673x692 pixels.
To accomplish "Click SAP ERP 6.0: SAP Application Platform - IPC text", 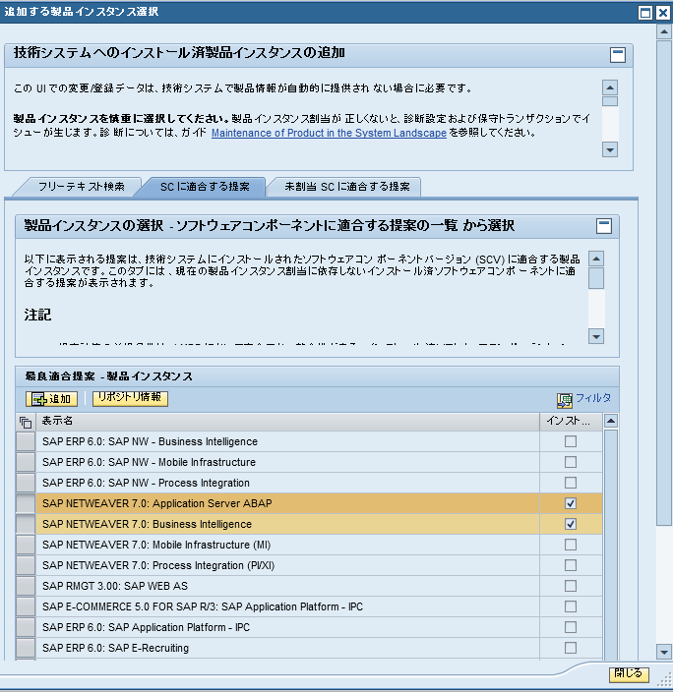I will pyautogui.click(x=146, y=627).
